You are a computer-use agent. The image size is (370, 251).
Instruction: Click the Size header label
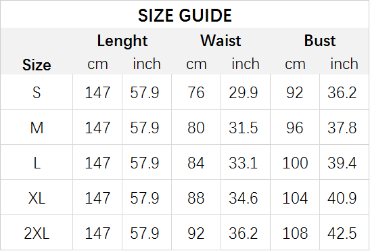tap(37, 65)
